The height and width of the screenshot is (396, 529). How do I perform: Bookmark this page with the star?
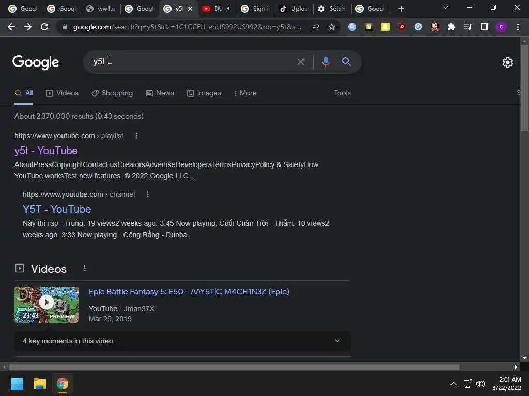[x=332, y=27]
